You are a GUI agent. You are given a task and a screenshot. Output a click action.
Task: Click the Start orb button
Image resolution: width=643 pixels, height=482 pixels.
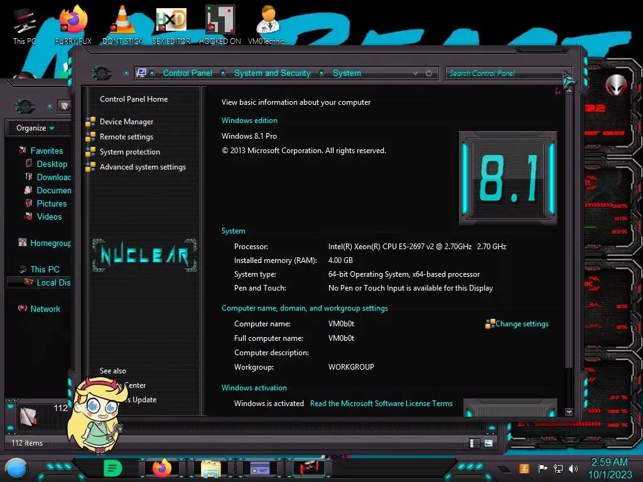tap(16, 469)
